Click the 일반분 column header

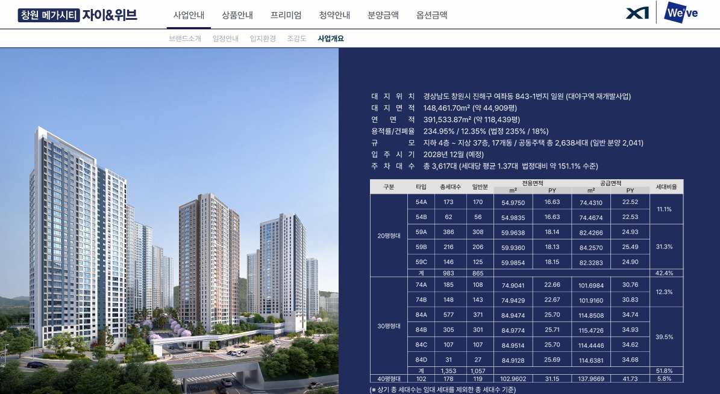coord(480,186)
